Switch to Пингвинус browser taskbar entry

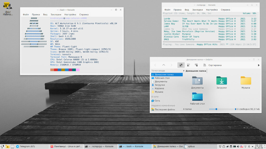[66, 146]
